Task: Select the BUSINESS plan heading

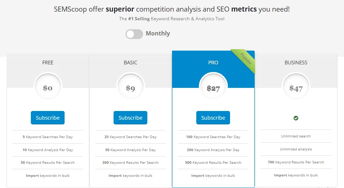Action: [x=296, y=63]
